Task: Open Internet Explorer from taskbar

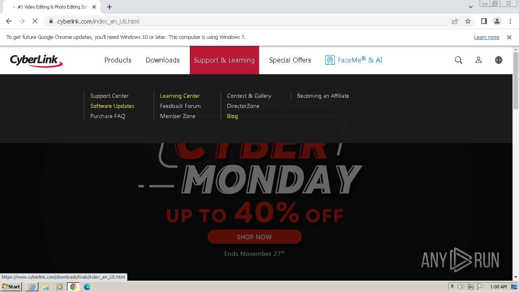Action: coord(32,287)
